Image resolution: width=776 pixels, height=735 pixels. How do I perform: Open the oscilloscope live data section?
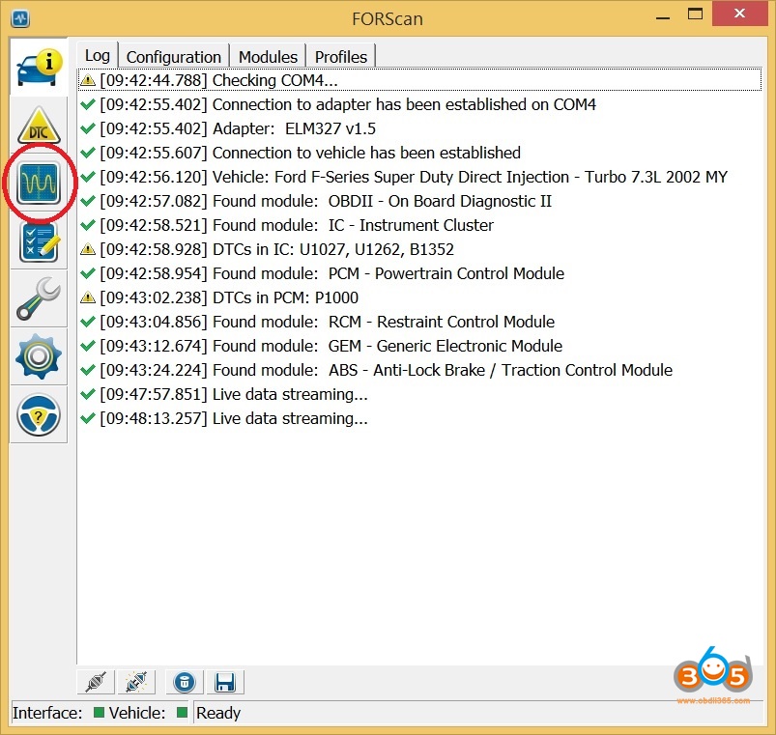39,183
